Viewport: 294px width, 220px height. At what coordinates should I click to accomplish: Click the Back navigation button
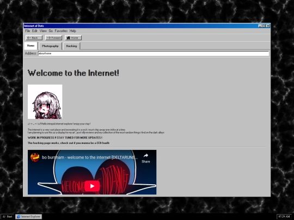(x=34, y=38)
